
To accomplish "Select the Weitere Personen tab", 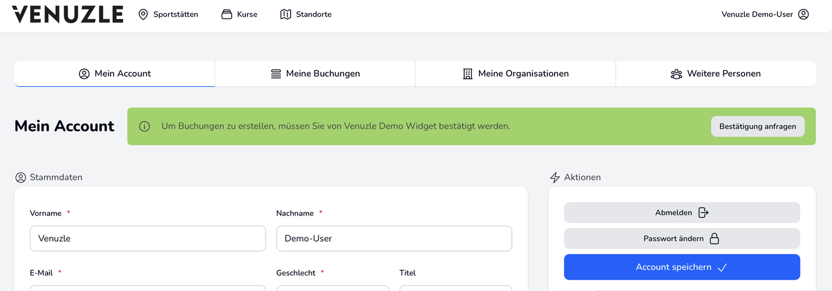I will 716,74.
